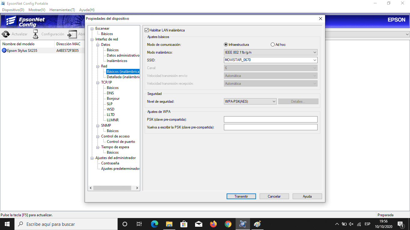This screenshot has height=230, width=410.
Task: Click the PSK pre-shared key field
Action: (270, 119)
